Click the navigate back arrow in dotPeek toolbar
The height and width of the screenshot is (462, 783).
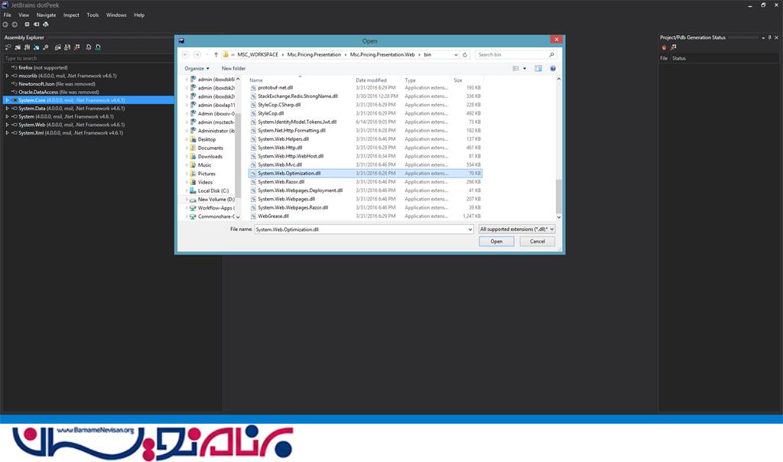pos(5,24)
